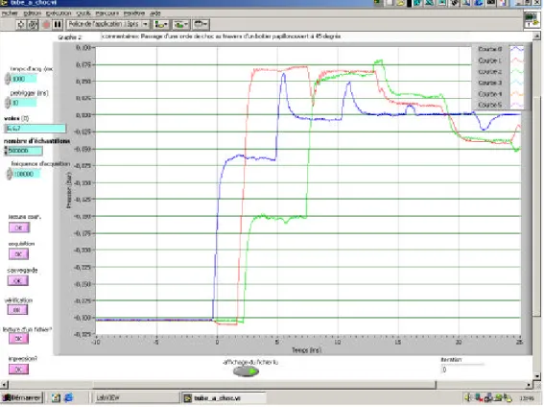
Task: Toggle the 'sauvegarde' OK boolean
Action: point(18,280)
